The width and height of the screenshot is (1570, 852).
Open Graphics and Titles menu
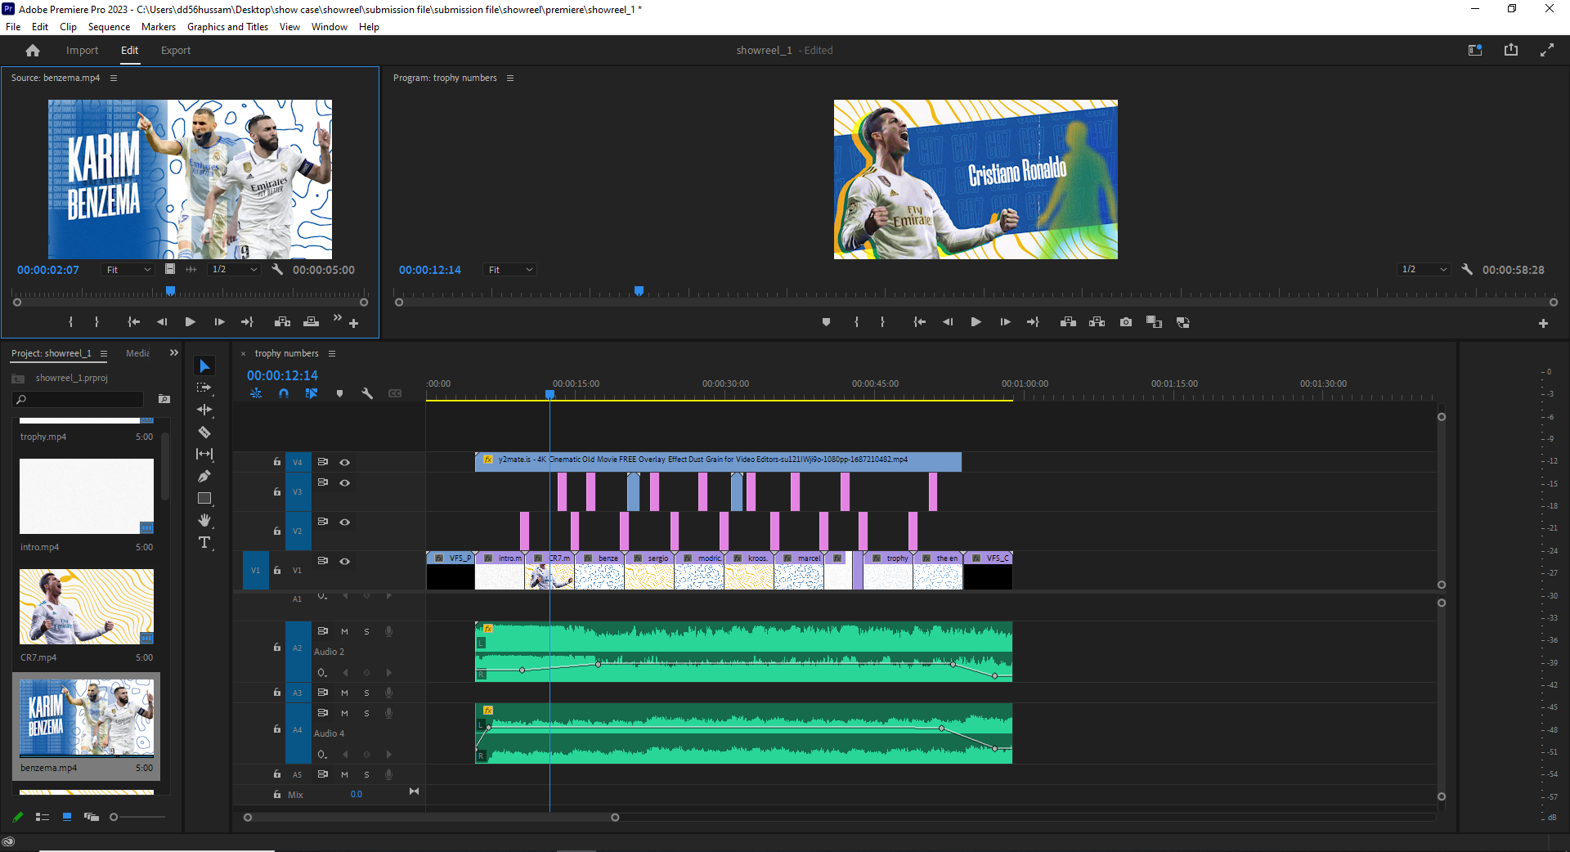pos(227,27)
